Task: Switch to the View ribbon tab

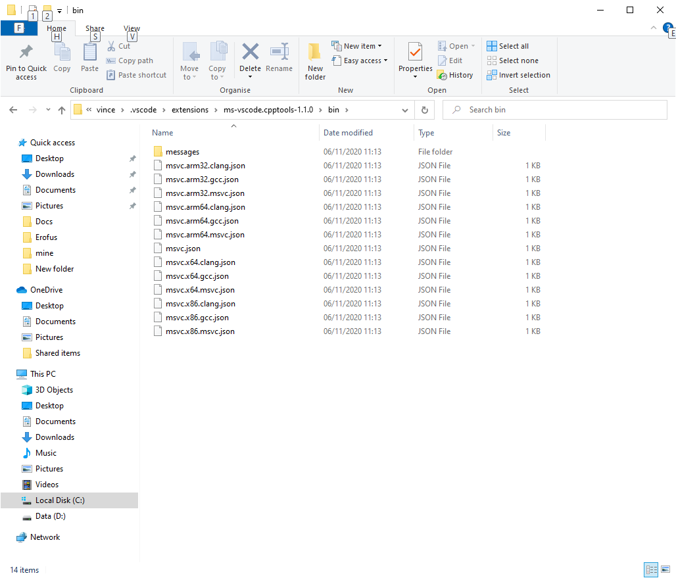Action: (132, 28)
